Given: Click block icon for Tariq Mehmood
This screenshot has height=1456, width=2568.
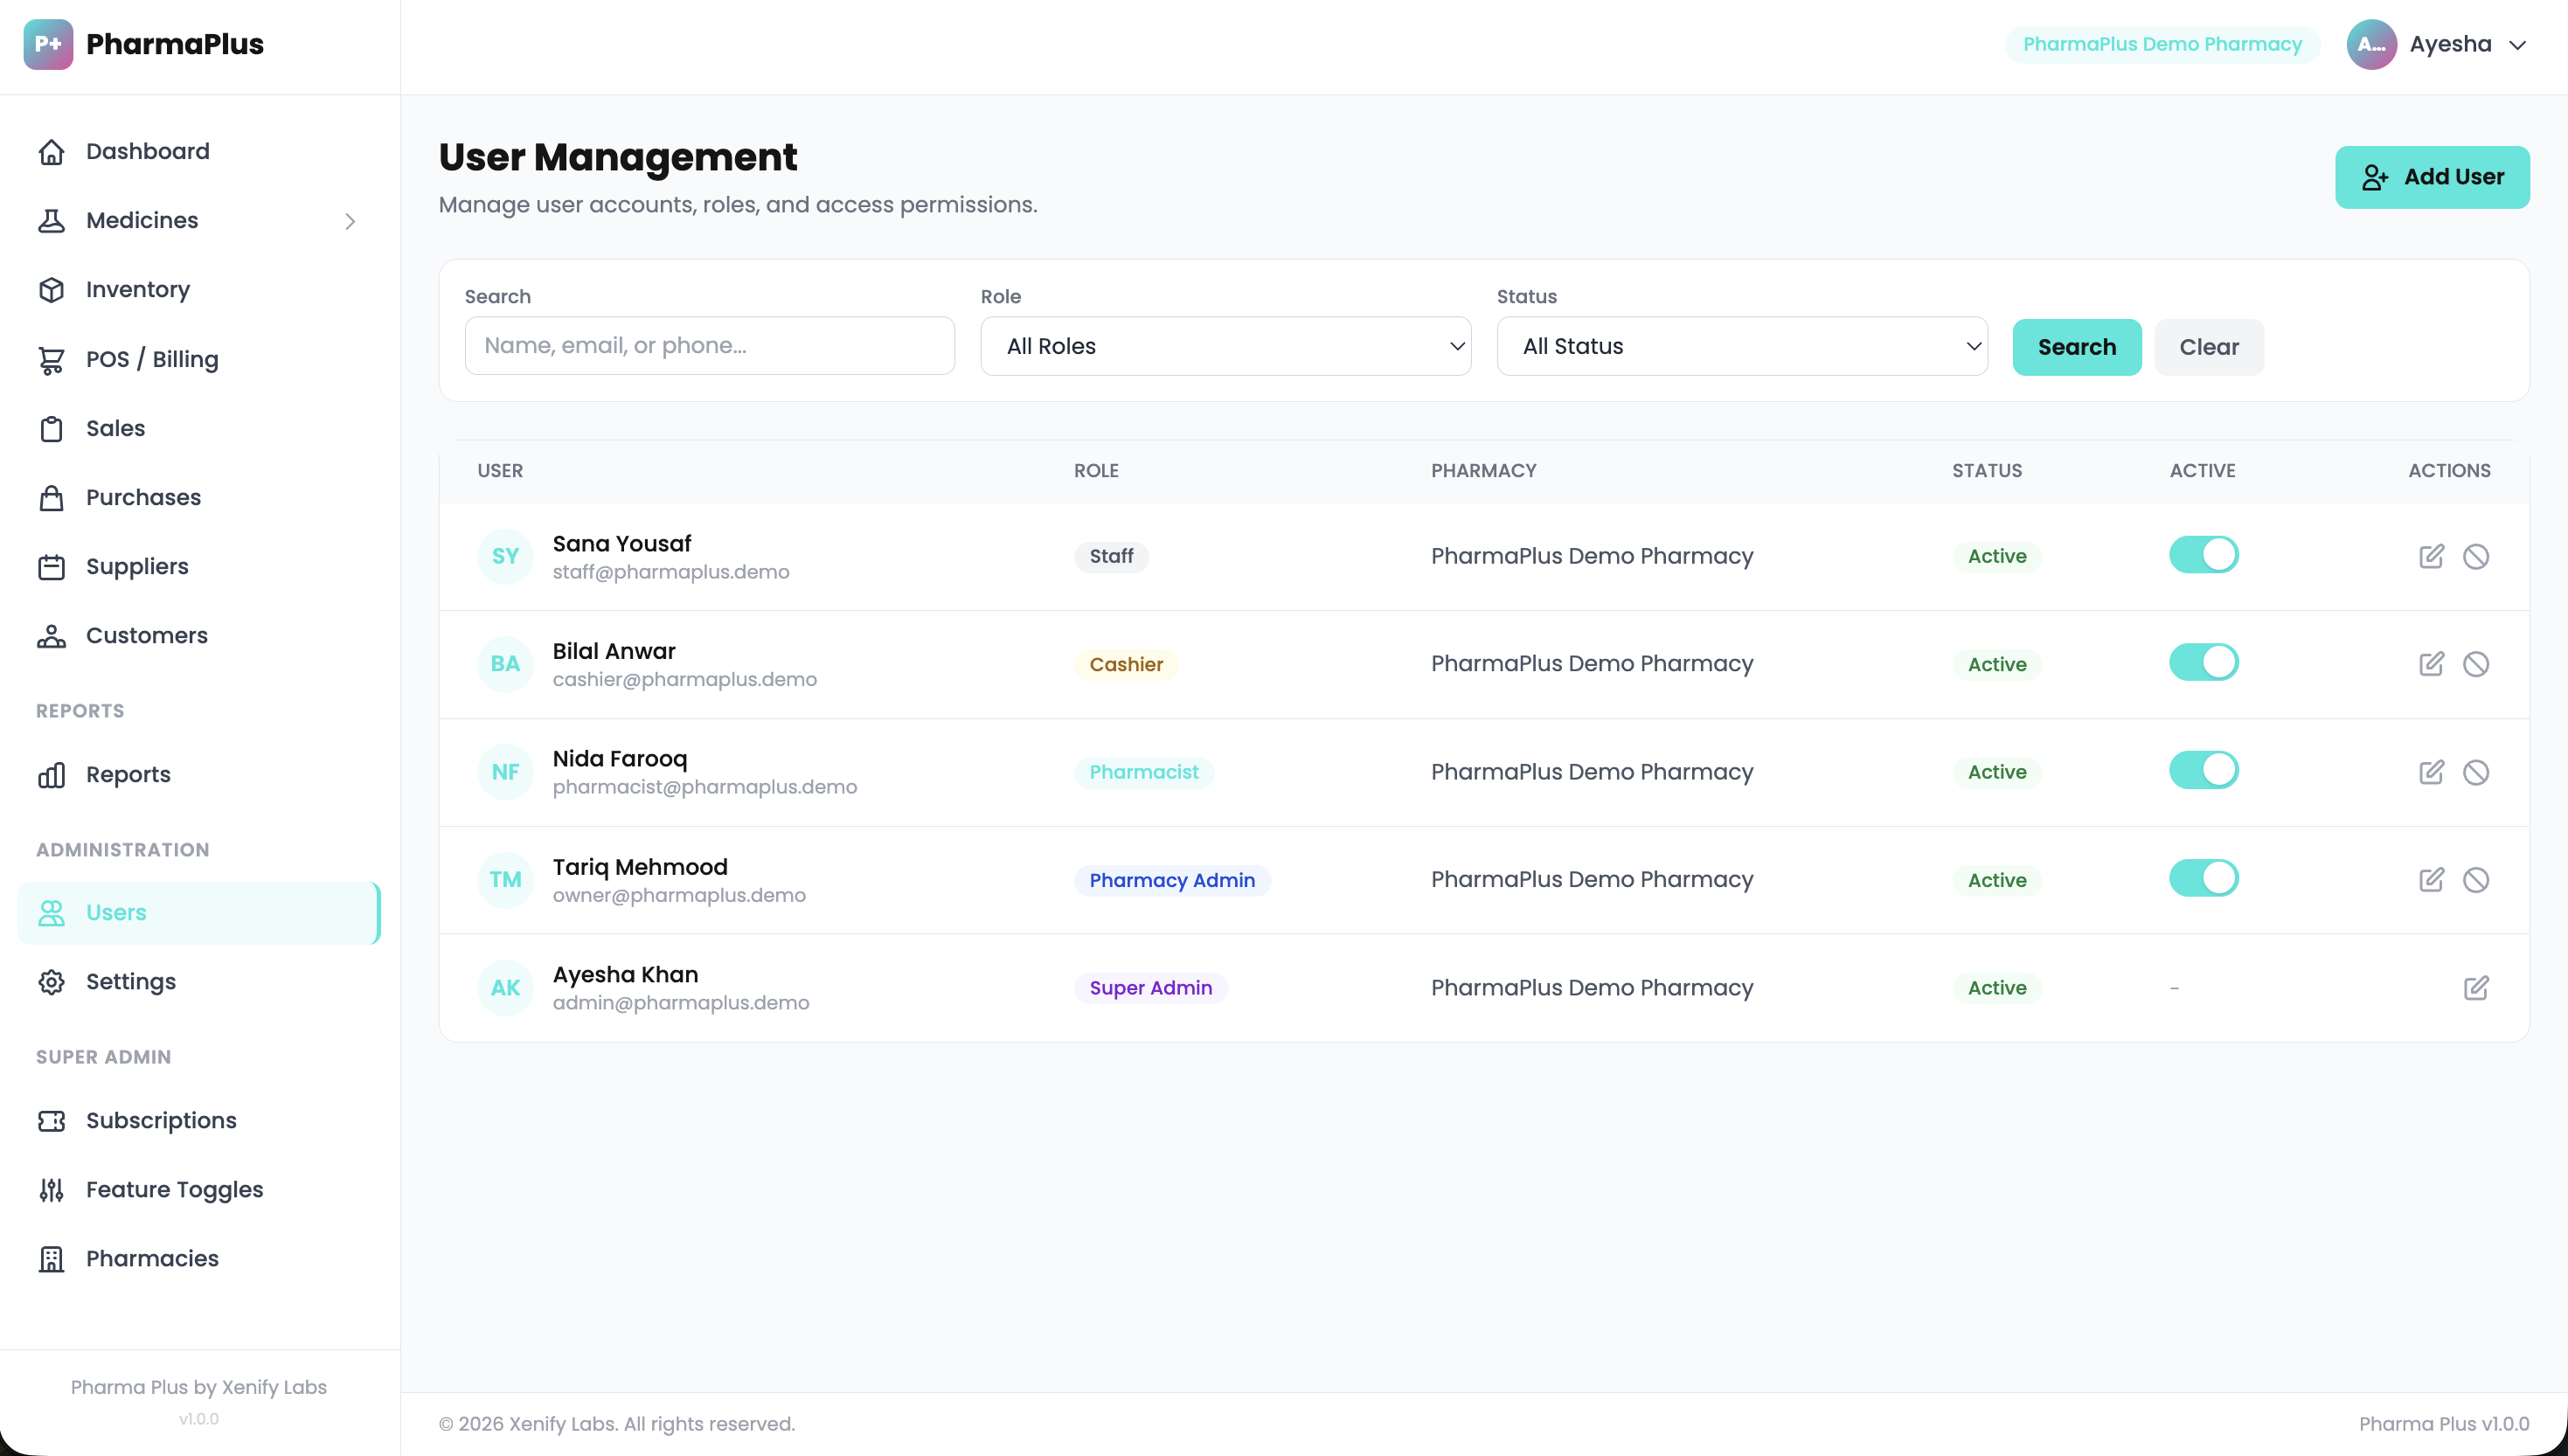Looking at the screenshot, I should tap(2476, 880).
